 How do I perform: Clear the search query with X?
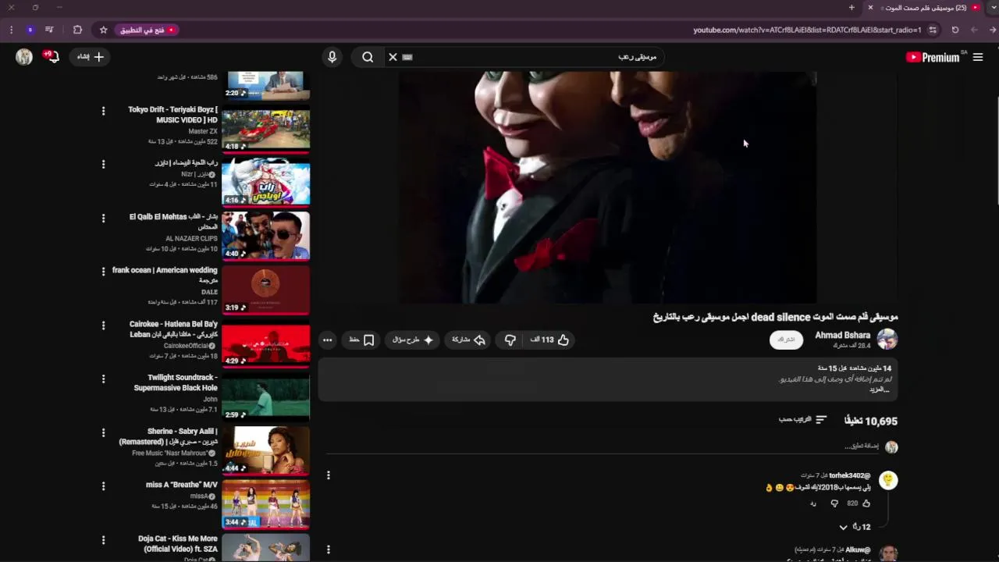pos(393,57)
